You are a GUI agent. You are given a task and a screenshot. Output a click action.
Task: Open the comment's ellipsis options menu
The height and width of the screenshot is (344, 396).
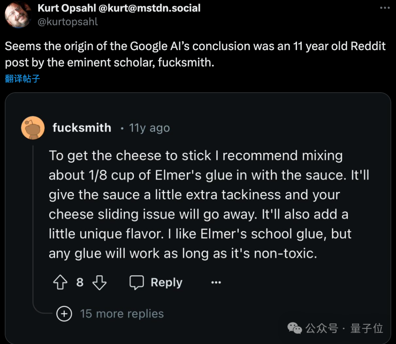tap(216, 282)
